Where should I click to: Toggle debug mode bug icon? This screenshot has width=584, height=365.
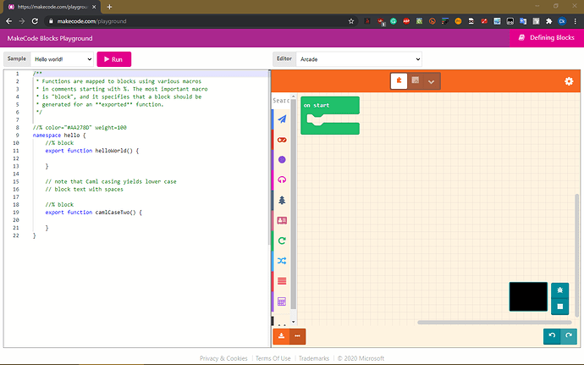tap(559, 290)
